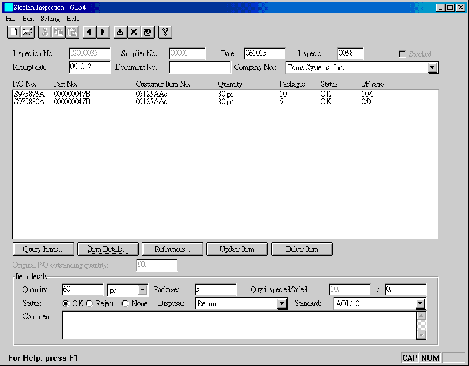Select the None status radio button
The height and width of the screenshot is (366, 469).
click(125, 304)
